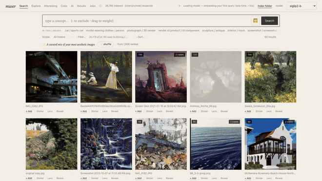The height and width of the screenshot is (181, 322).
Task: Click the muser logo
Action: 10,6
